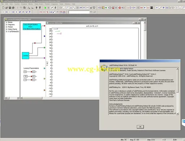Select the clock block toolbar icon

pos(61,8)
